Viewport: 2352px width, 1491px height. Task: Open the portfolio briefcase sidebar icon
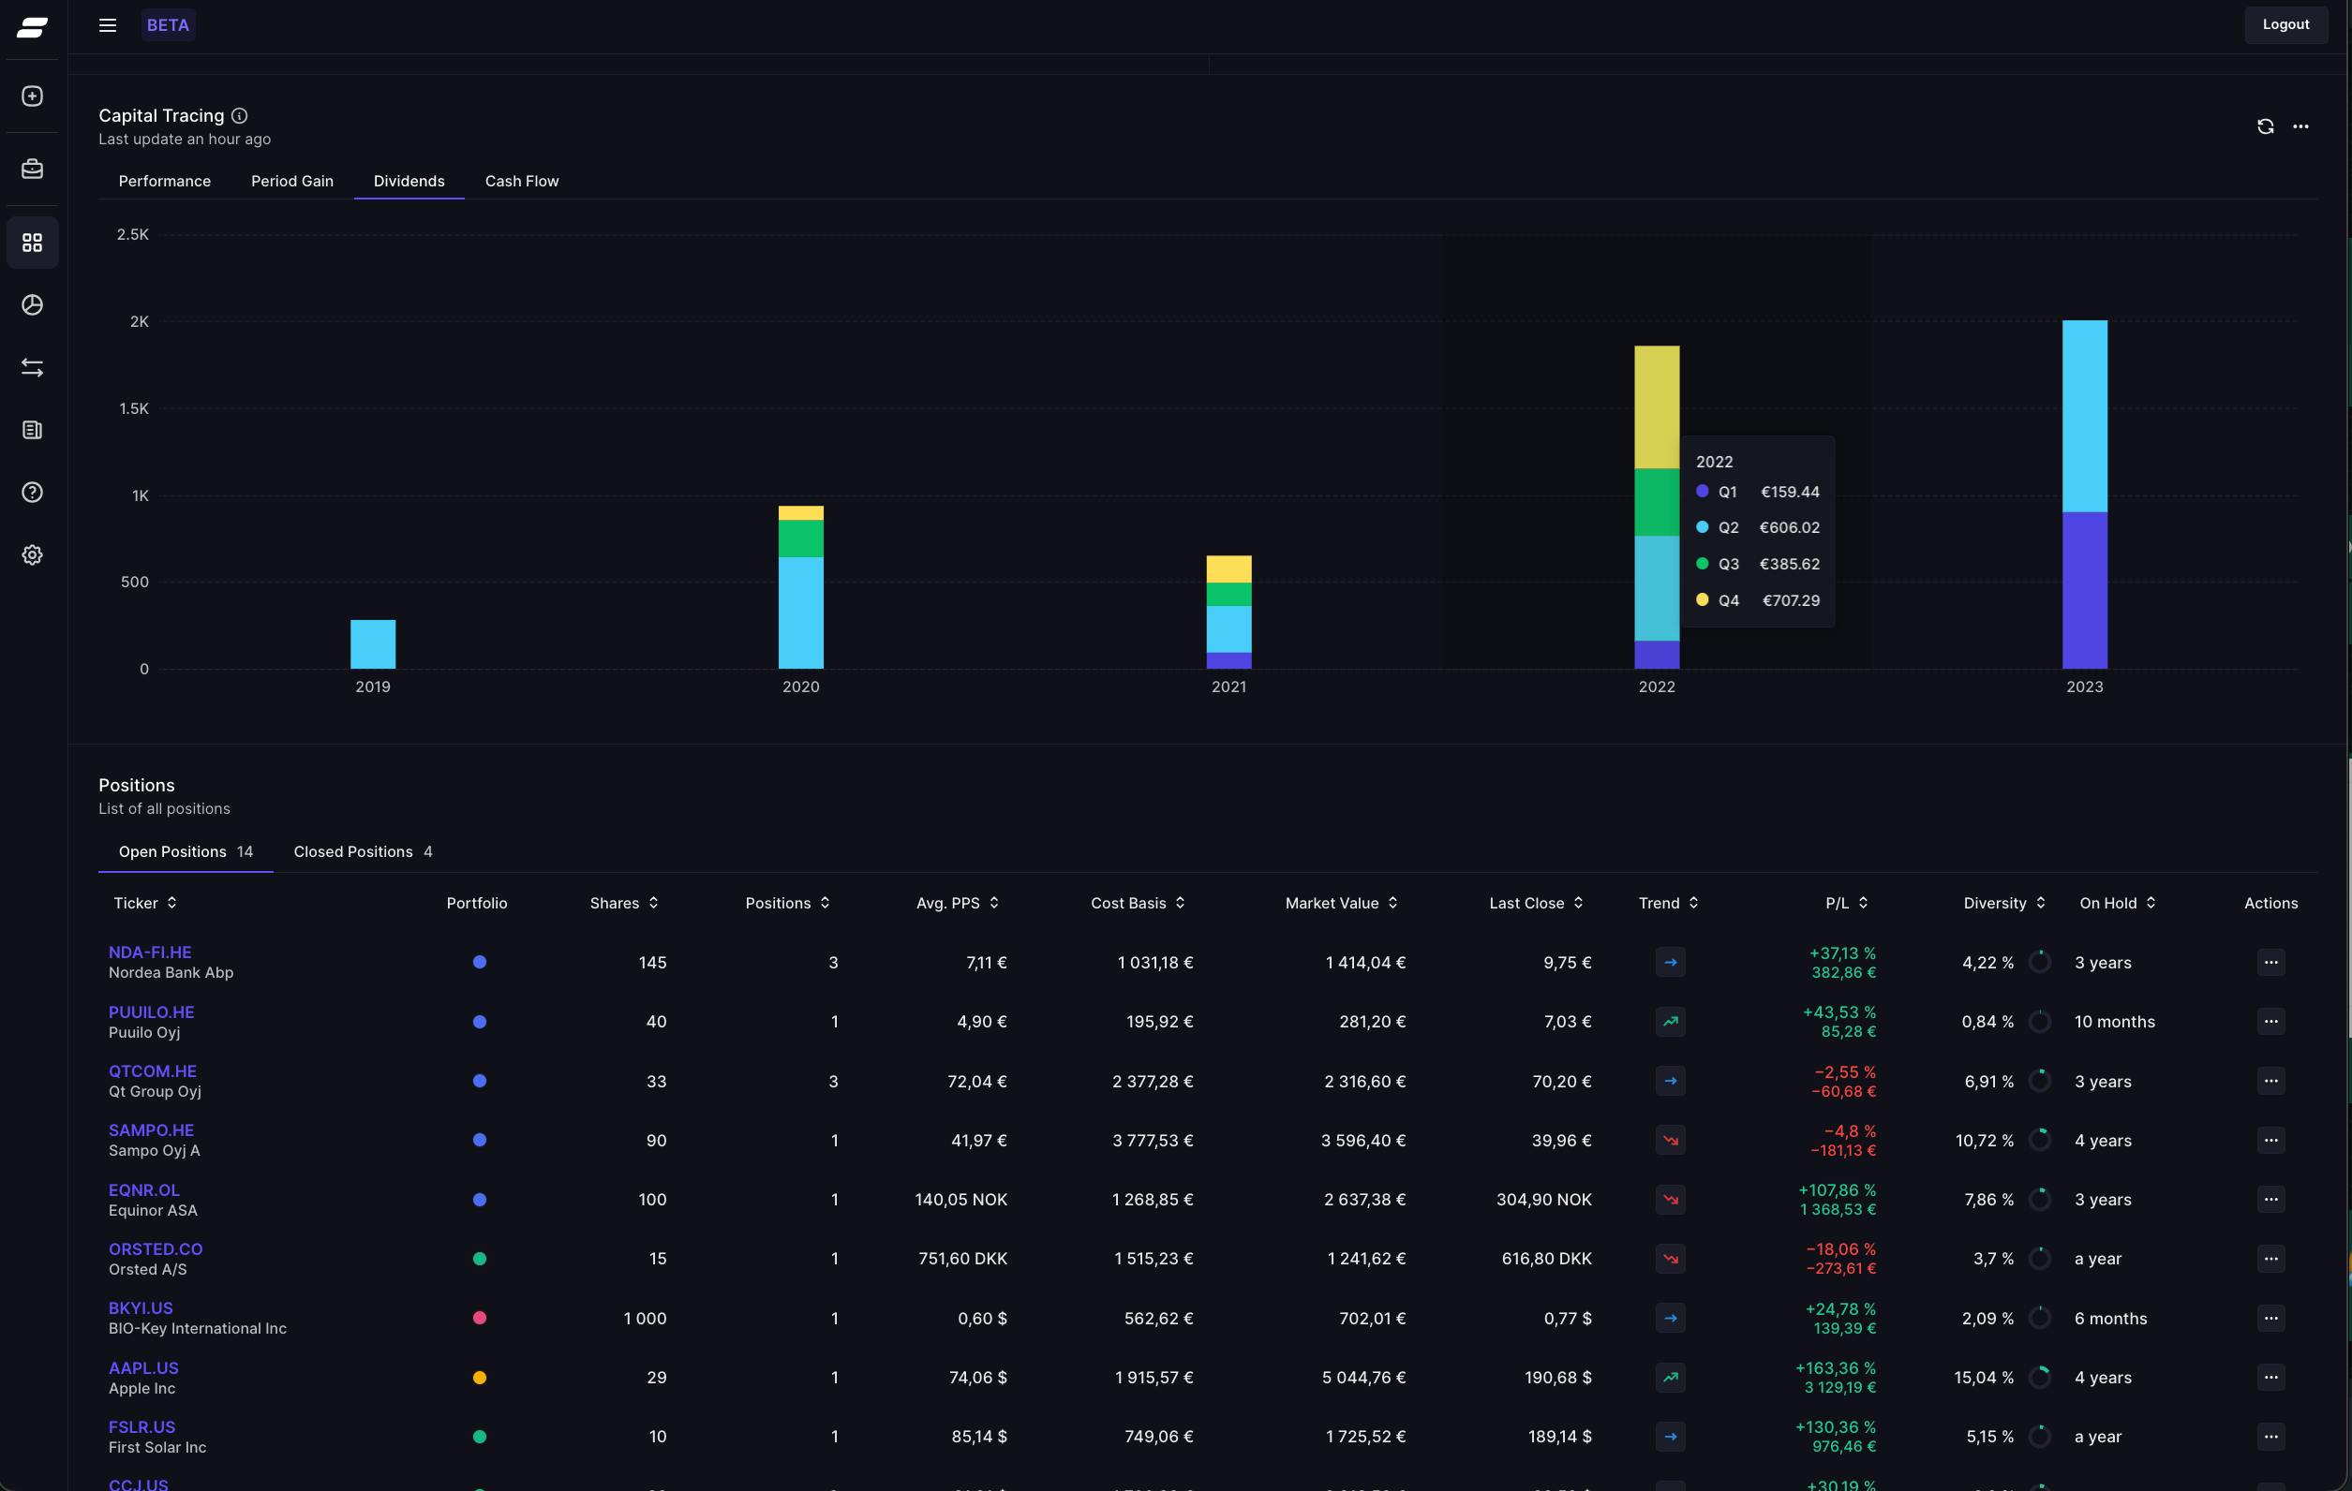point(32,169)
